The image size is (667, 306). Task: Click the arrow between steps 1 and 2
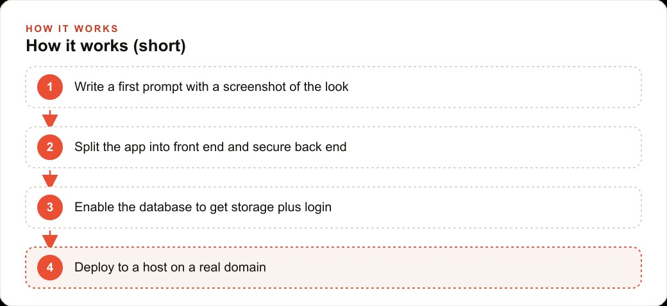tap(50, 118)
